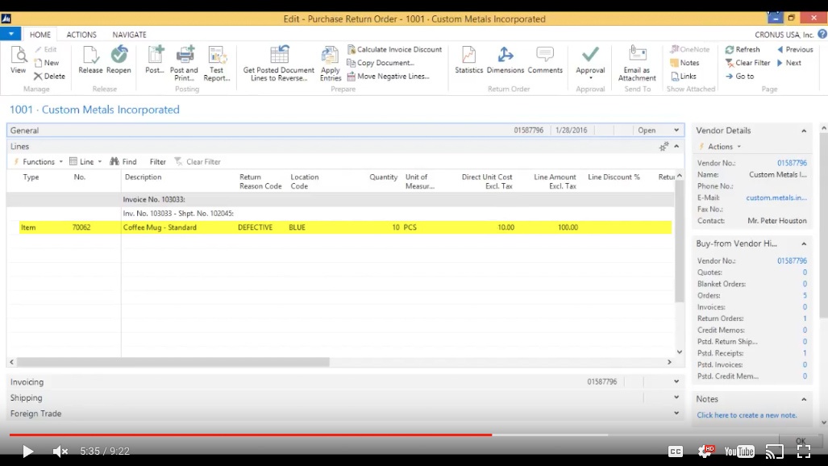Image resolution: width=828 pixels, height=466 pixels.
Task: Click the Lines horizontal scrollbar
Action: coord(173,362)
